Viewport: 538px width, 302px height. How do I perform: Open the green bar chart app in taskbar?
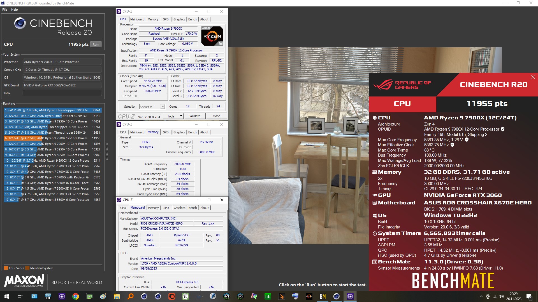268,296
